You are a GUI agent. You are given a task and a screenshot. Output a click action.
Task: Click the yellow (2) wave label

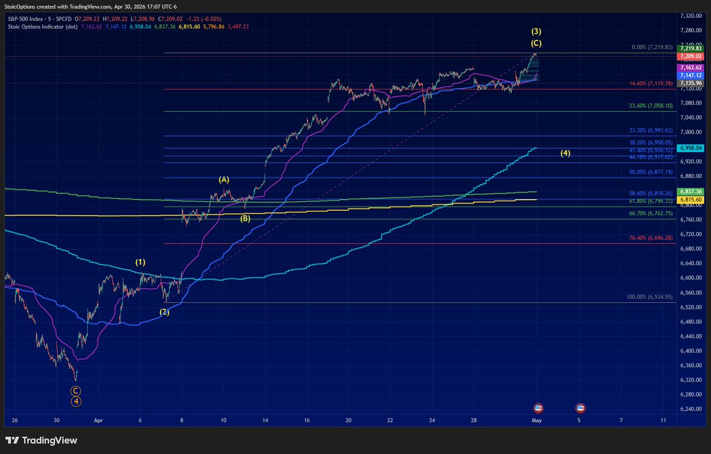tap(164, 312)
